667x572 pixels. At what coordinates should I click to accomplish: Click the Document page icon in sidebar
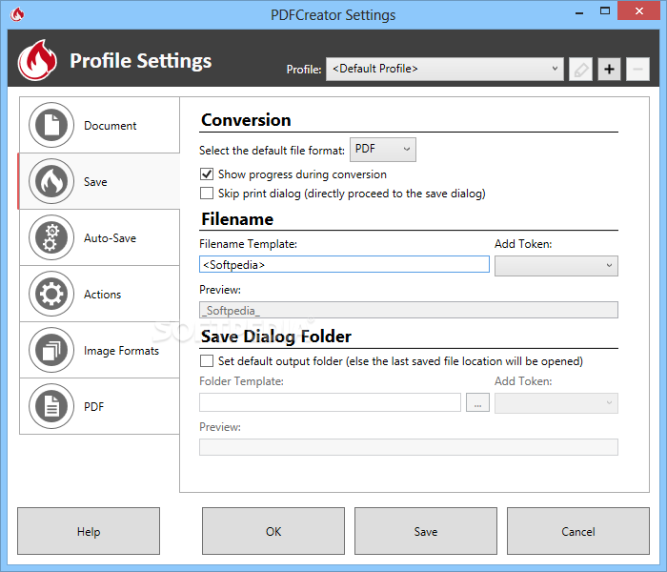51,125
